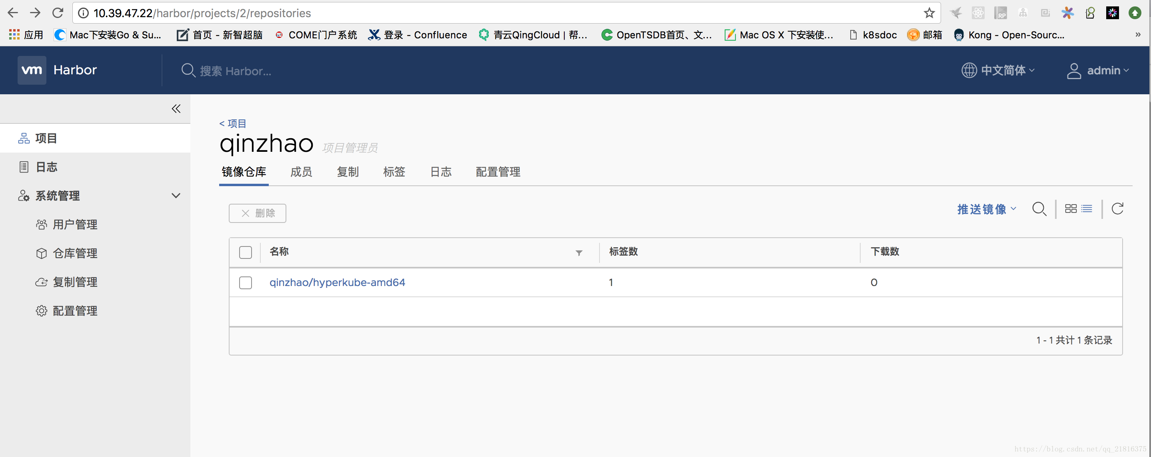Switch to the 成员 tab
This screenshot has height=457, width=1151.
(301, 172)
